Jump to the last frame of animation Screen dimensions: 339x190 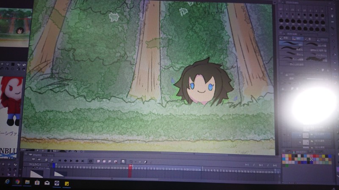83,161
